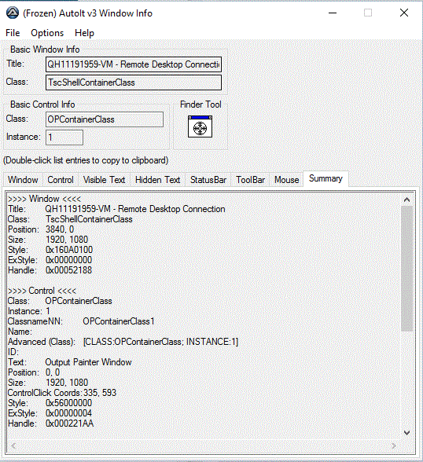
Task: Click the window ExStyle '0x00000000' line
Action: pos(50,260)
